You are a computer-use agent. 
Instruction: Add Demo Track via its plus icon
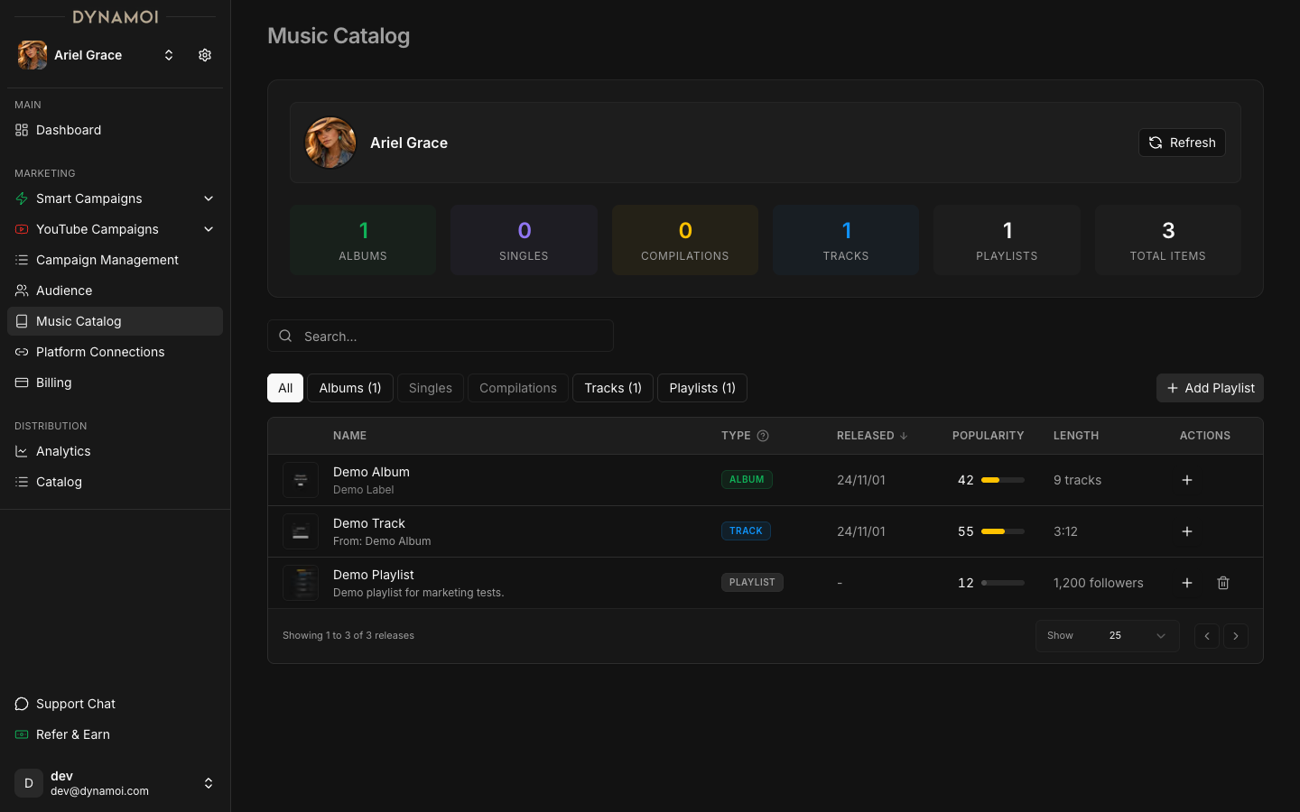(x=1186, y=531)
